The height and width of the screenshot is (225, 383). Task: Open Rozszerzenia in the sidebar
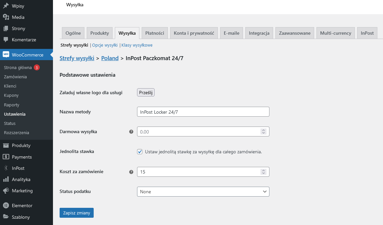pyautogui.click(x=16, y=132)
